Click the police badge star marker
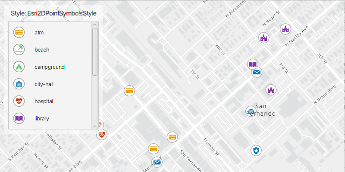The image size is (345, 172). point(256,150)
